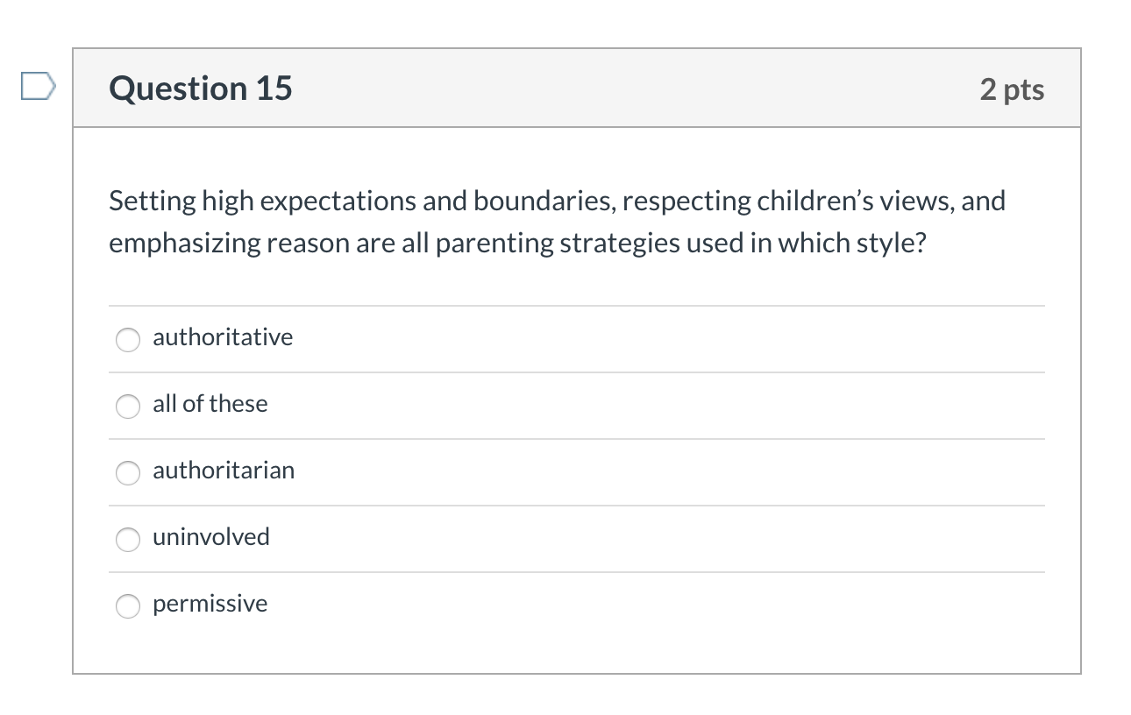Flag Question 15 with the bookmark icon
1131x715 pixels.
click(39, 87)
